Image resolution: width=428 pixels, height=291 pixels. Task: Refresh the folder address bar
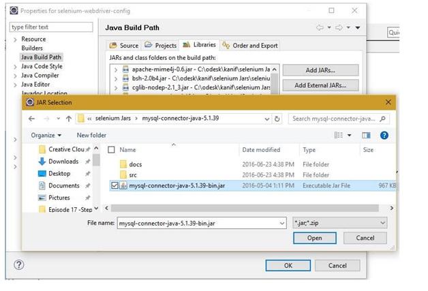tap(277, 119)
